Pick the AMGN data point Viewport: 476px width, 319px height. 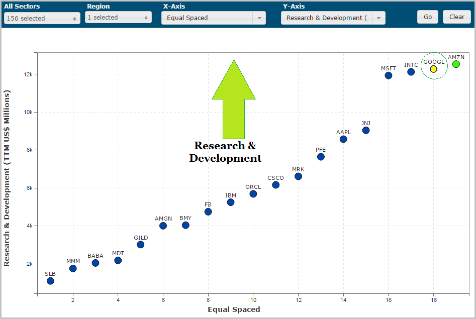[163, 226]
